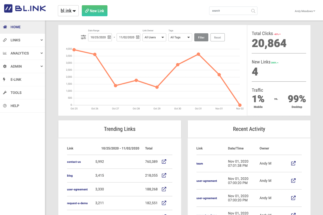Open calendar picker for start date 10/25/2020
This screenshot has height=215, width=323.
click(x=109, y=37)
